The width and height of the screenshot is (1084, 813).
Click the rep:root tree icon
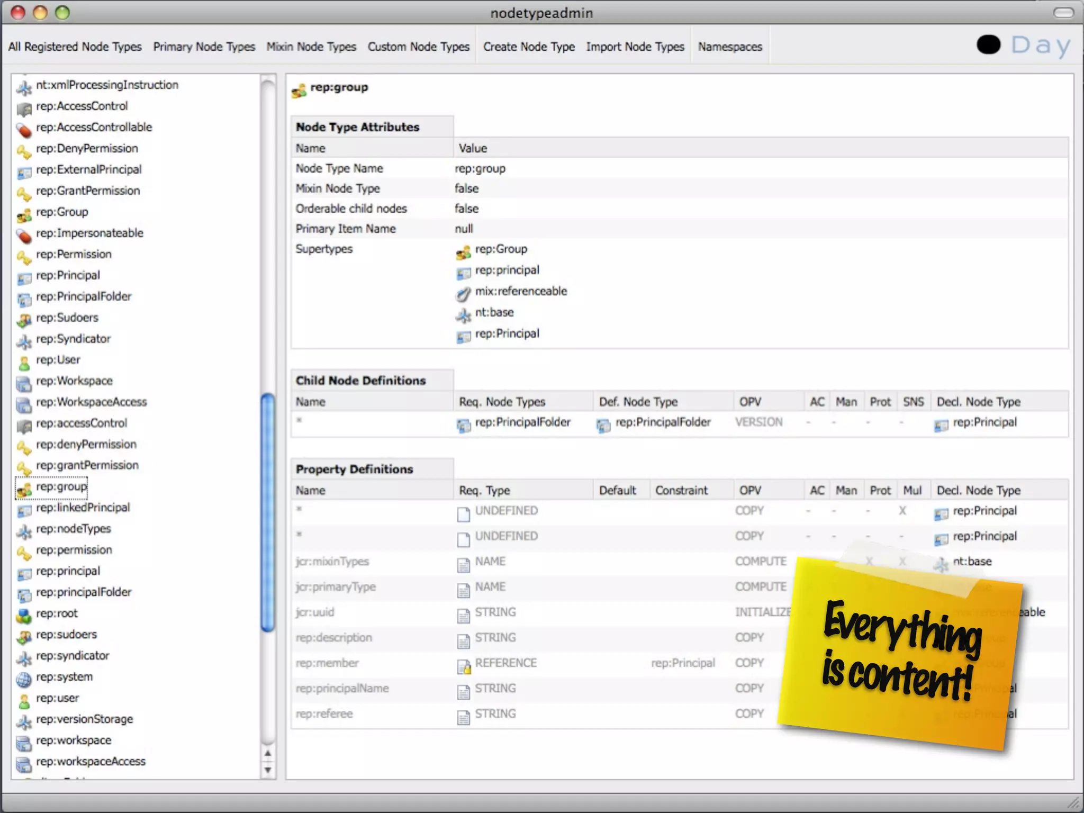(x=24, y=616)
